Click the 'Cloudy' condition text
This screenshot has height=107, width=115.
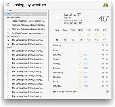[x=68, y=18]
